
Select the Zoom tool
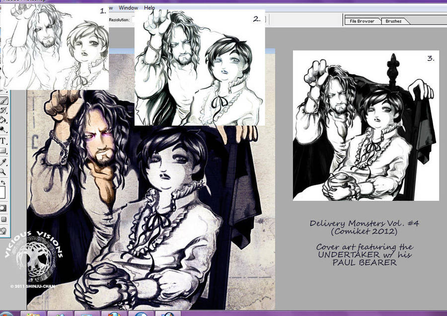[3, 171]
